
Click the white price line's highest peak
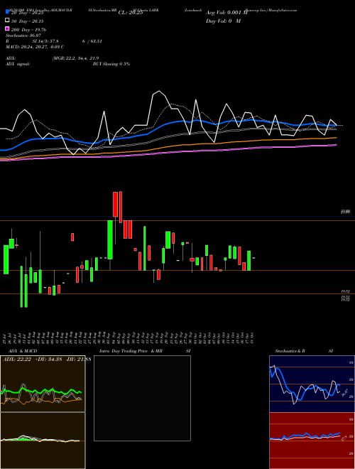pyautogui.click(x=159, y=91)
